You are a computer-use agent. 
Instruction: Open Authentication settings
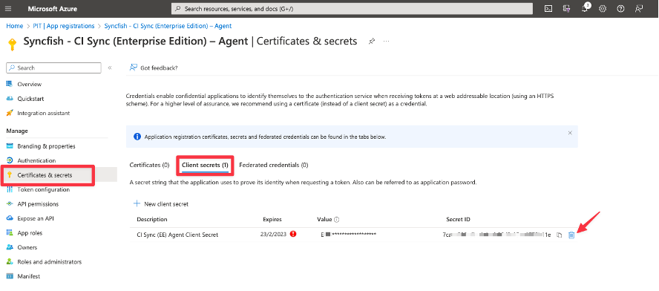[36, 160]
